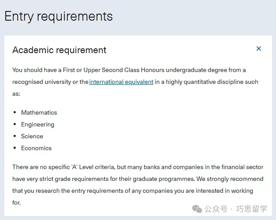Image resolution: width=276 pixels, height=220 pixels.
Task: Click the Academic requirement section title
Action: click(x=59, y=50)
